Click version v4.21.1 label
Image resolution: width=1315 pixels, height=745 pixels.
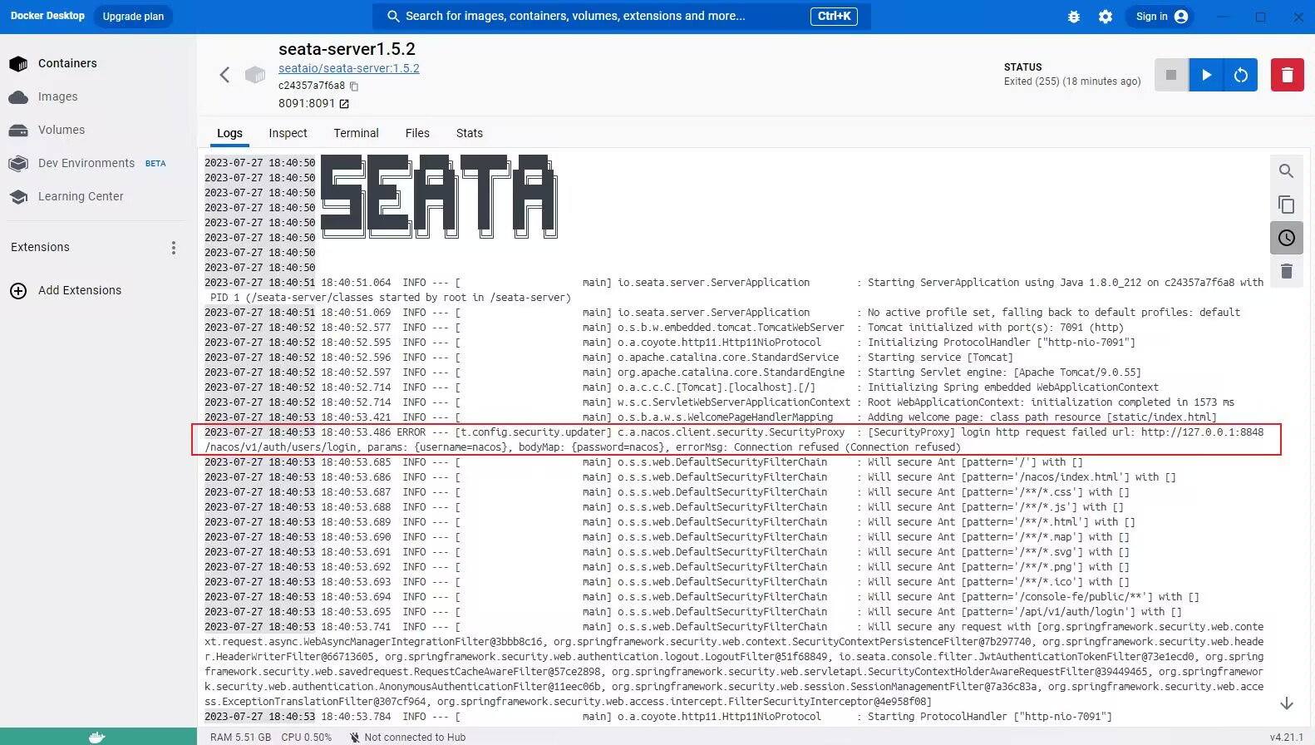tap(1286, 738)
